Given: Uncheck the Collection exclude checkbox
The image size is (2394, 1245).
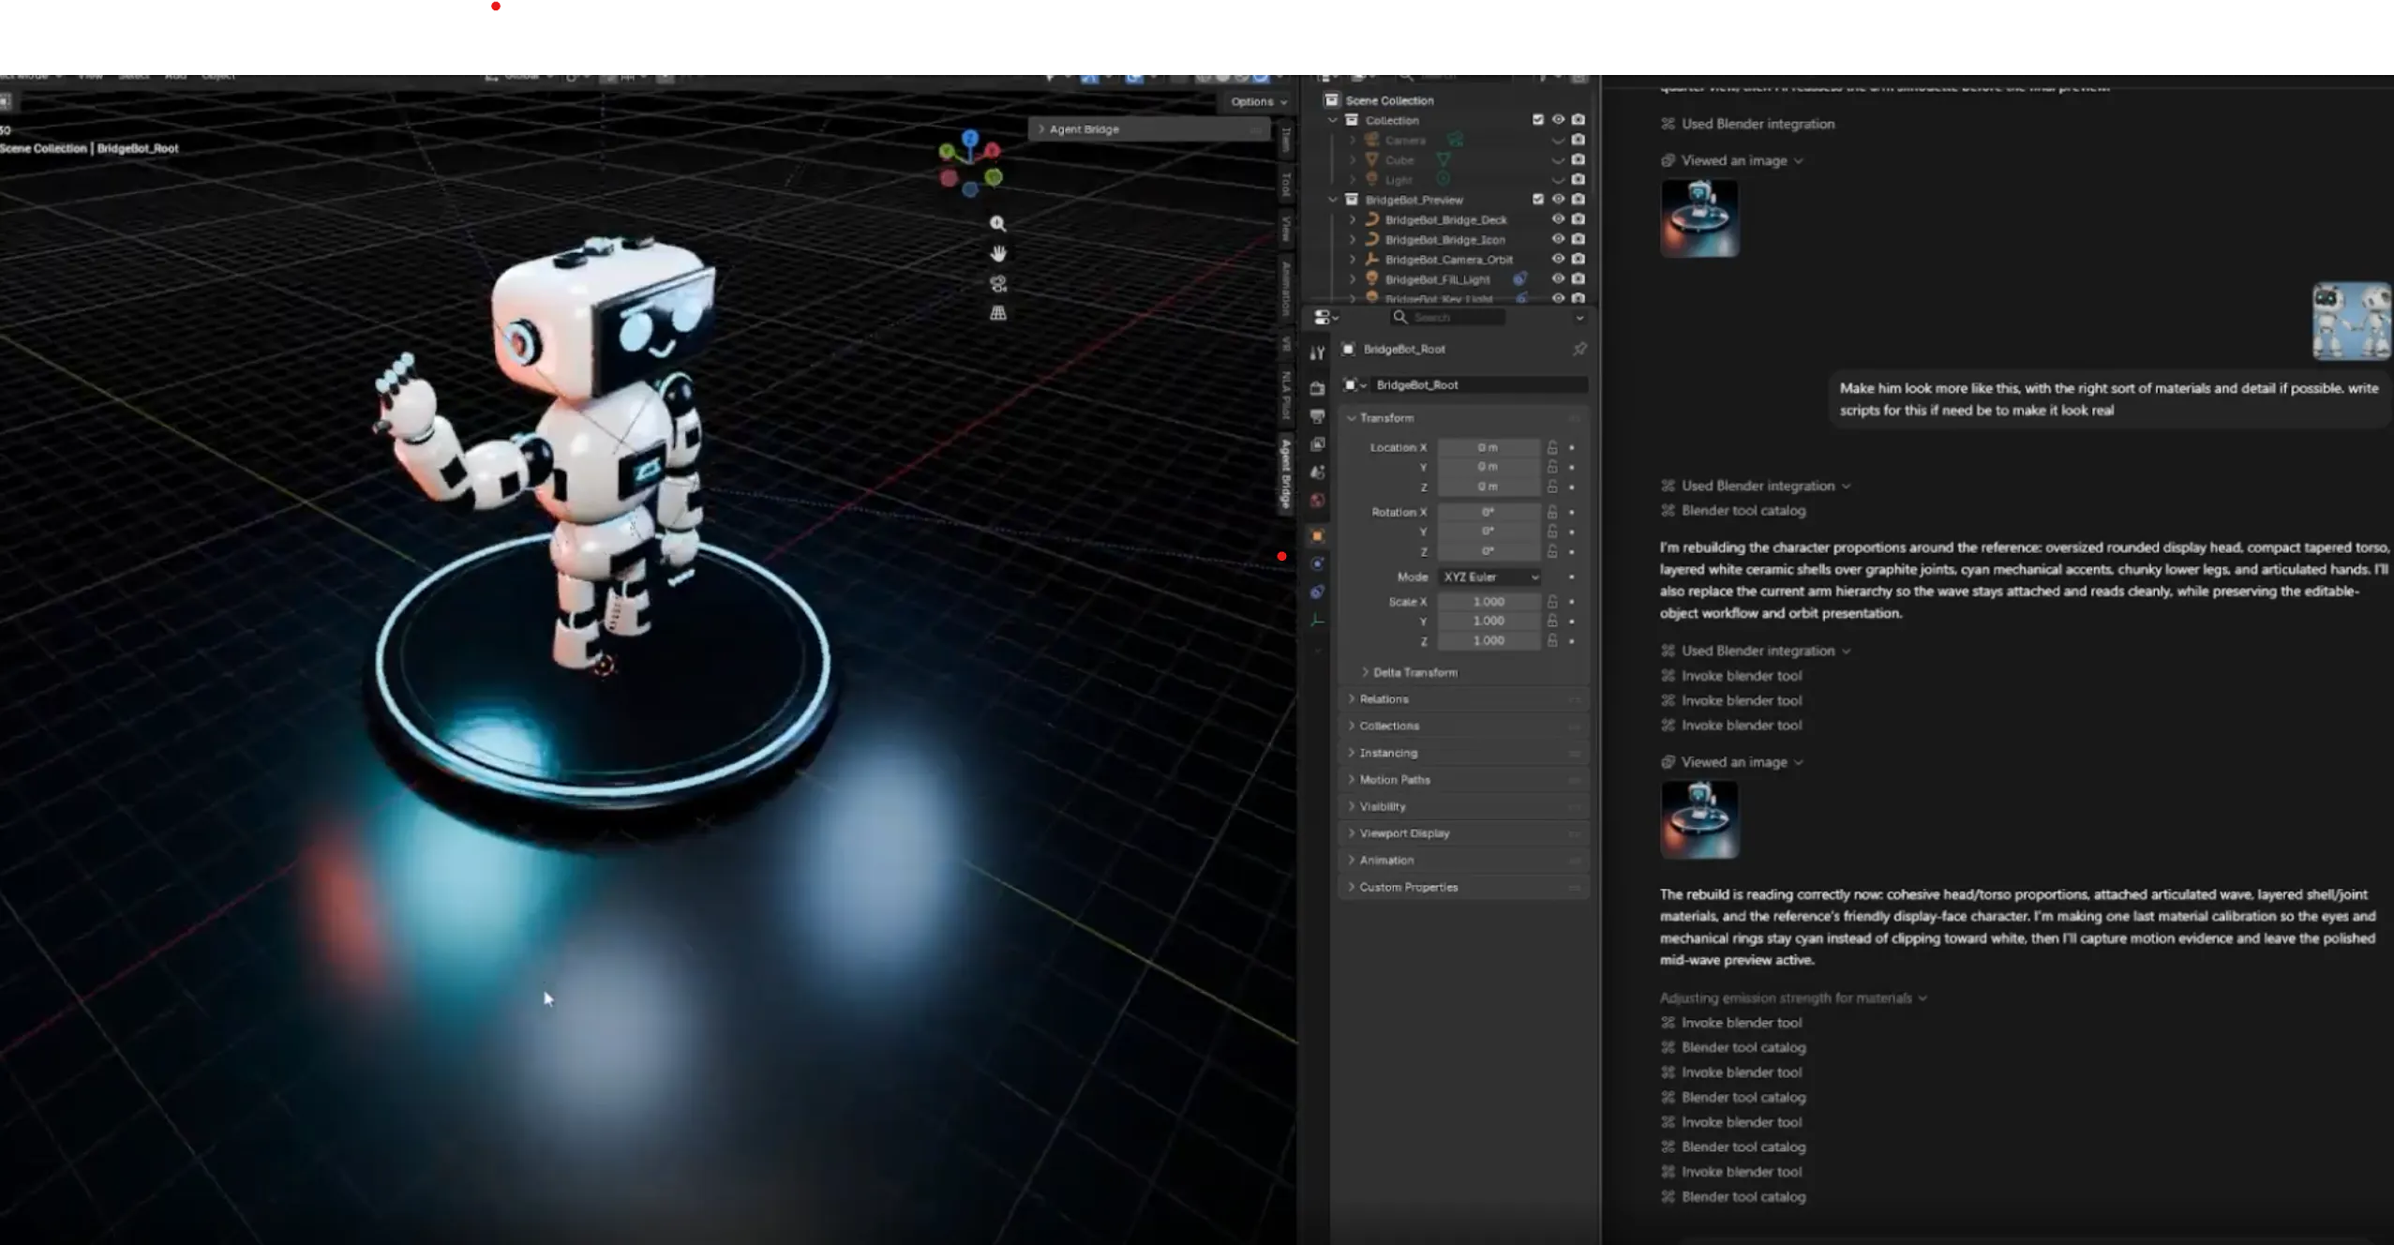Looking at the screenshot, I should pyautogui.click(x=1538, y=120).
